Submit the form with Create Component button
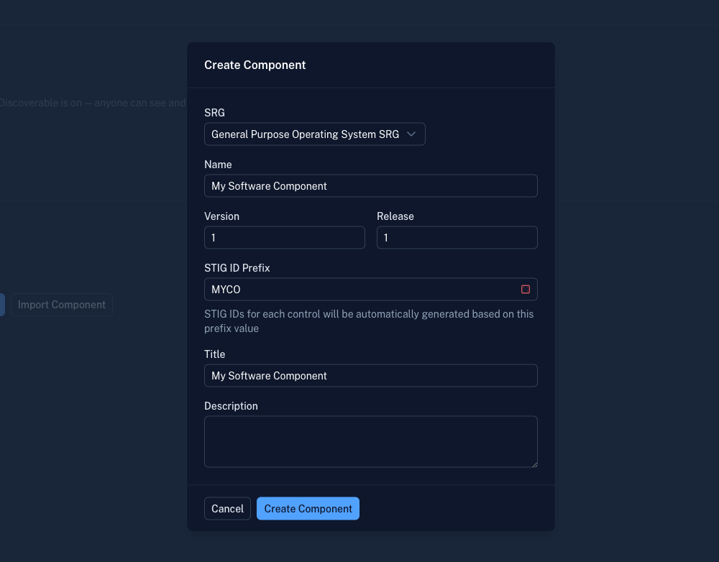Viewport: 719px width, 562px height. click(308, 508)
